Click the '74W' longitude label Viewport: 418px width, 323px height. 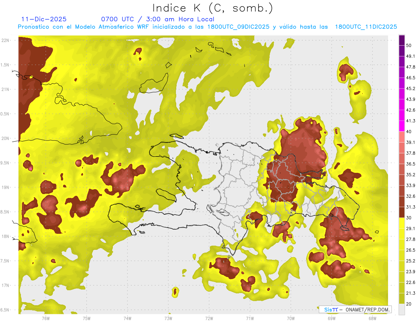(x=127, y=318)
